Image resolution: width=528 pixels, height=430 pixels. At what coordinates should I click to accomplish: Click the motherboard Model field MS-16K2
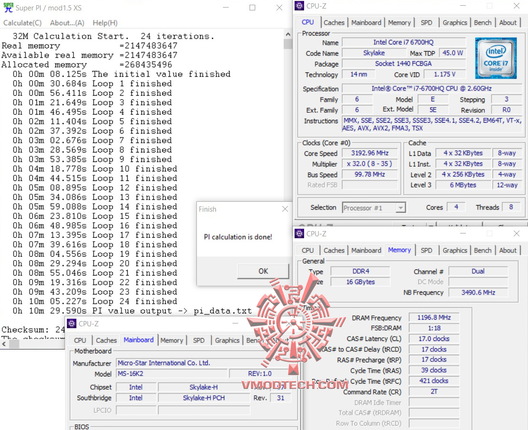(x=172, y=374)
